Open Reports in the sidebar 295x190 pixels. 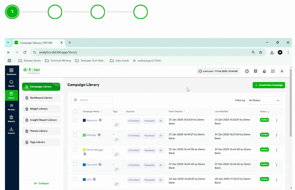pos(11,119)
